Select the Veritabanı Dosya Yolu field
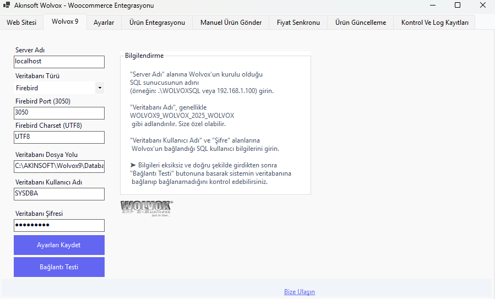The height and width of the screenshot is (299, 495). tap(59, 166)
